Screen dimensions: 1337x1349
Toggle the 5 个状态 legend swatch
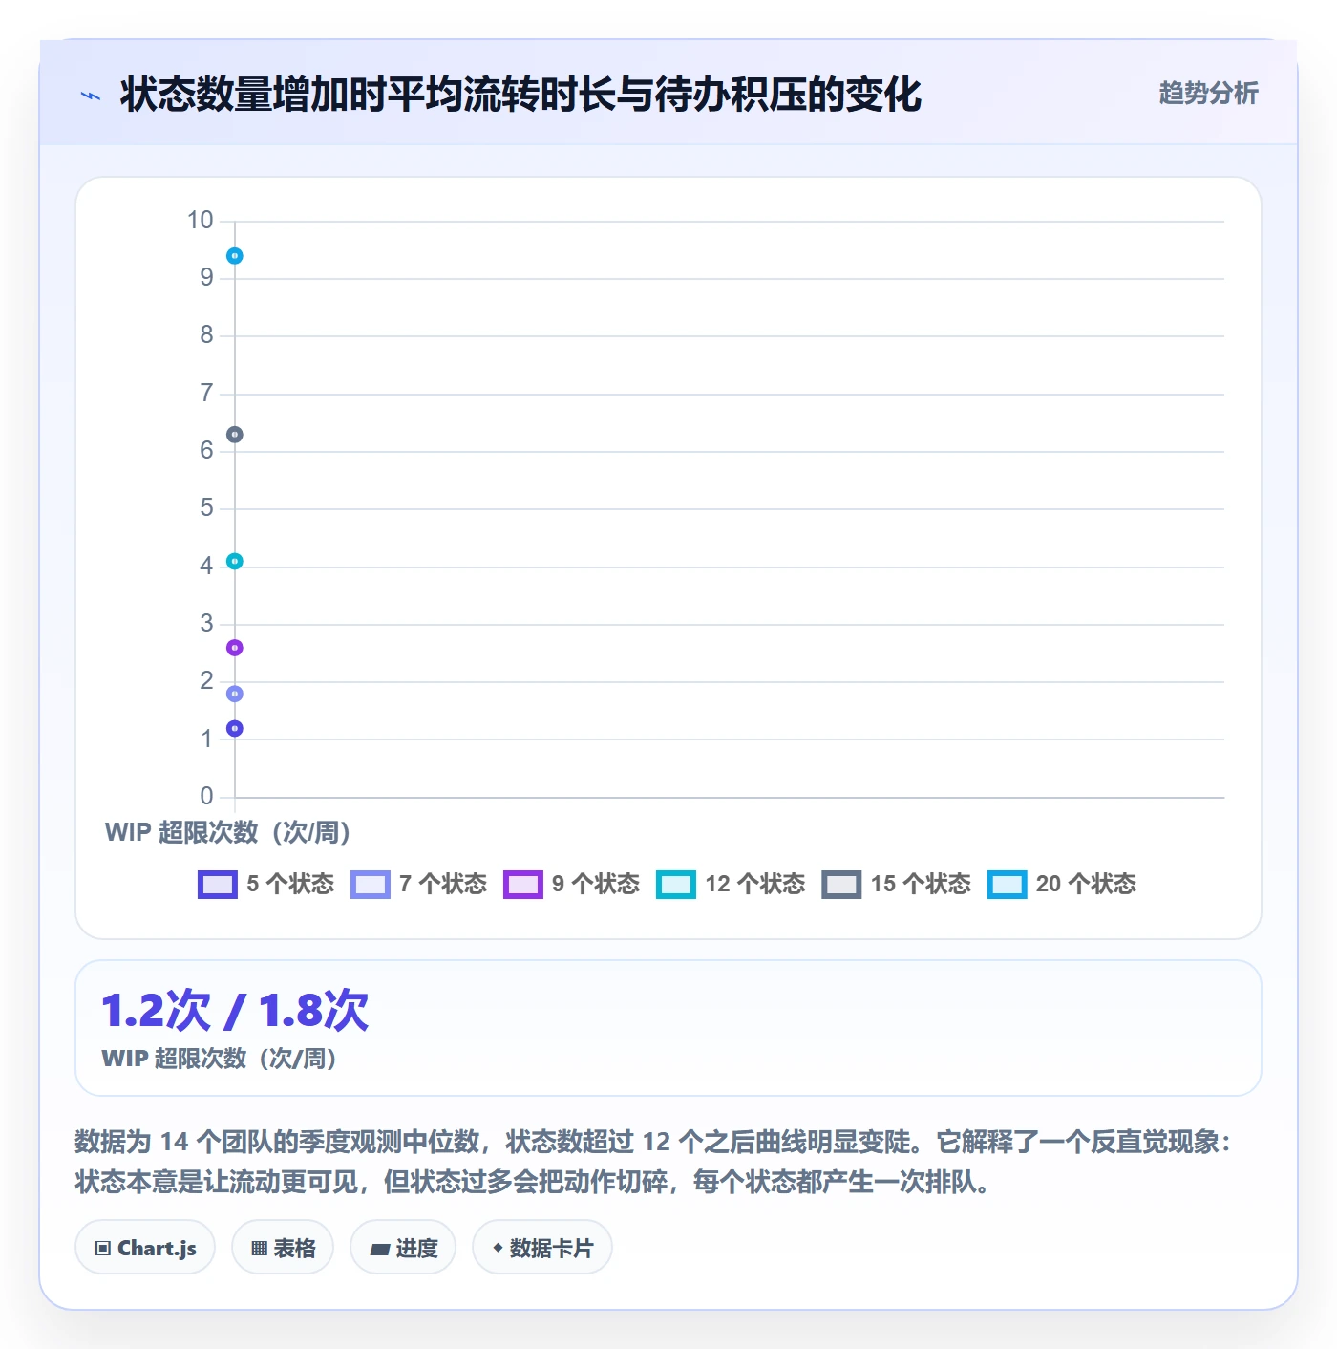tap(218, 885)
